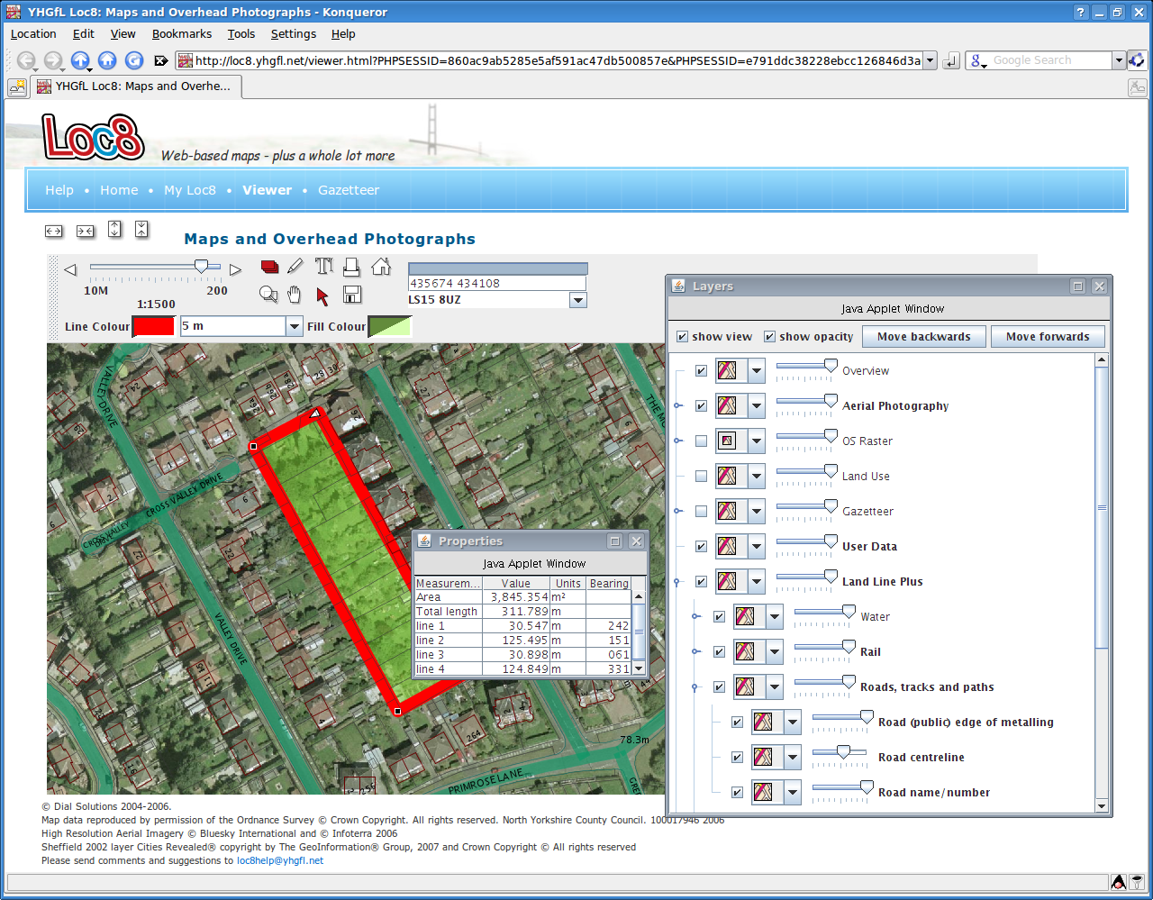Open the Road name/number style dropdown
Viewport: 1153px width, 900px height.
(x=793, y=792)
